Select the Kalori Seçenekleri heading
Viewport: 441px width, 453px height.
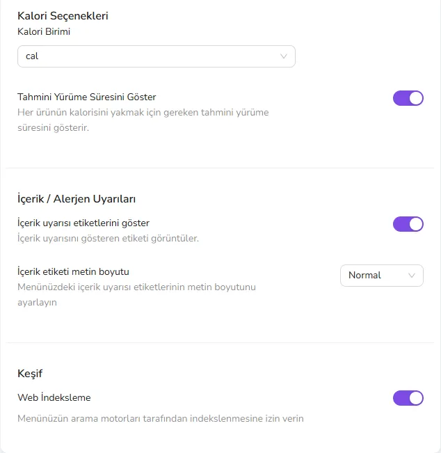[x=63, y=15]
